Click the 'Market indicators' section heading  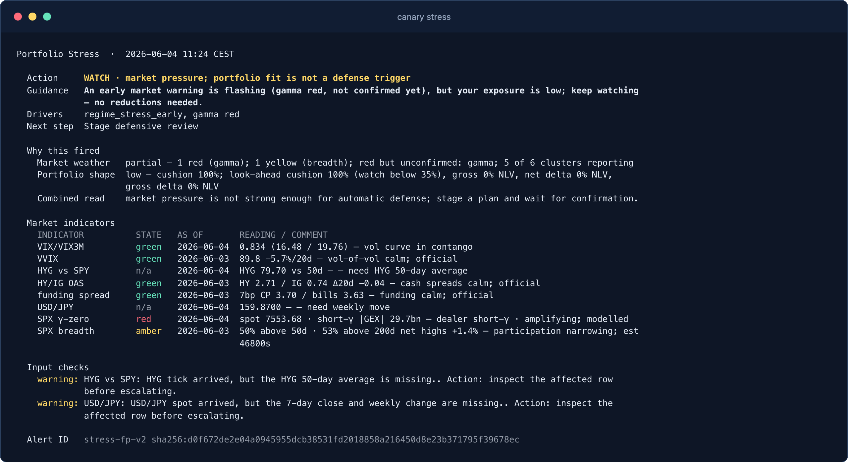(71, 223)
